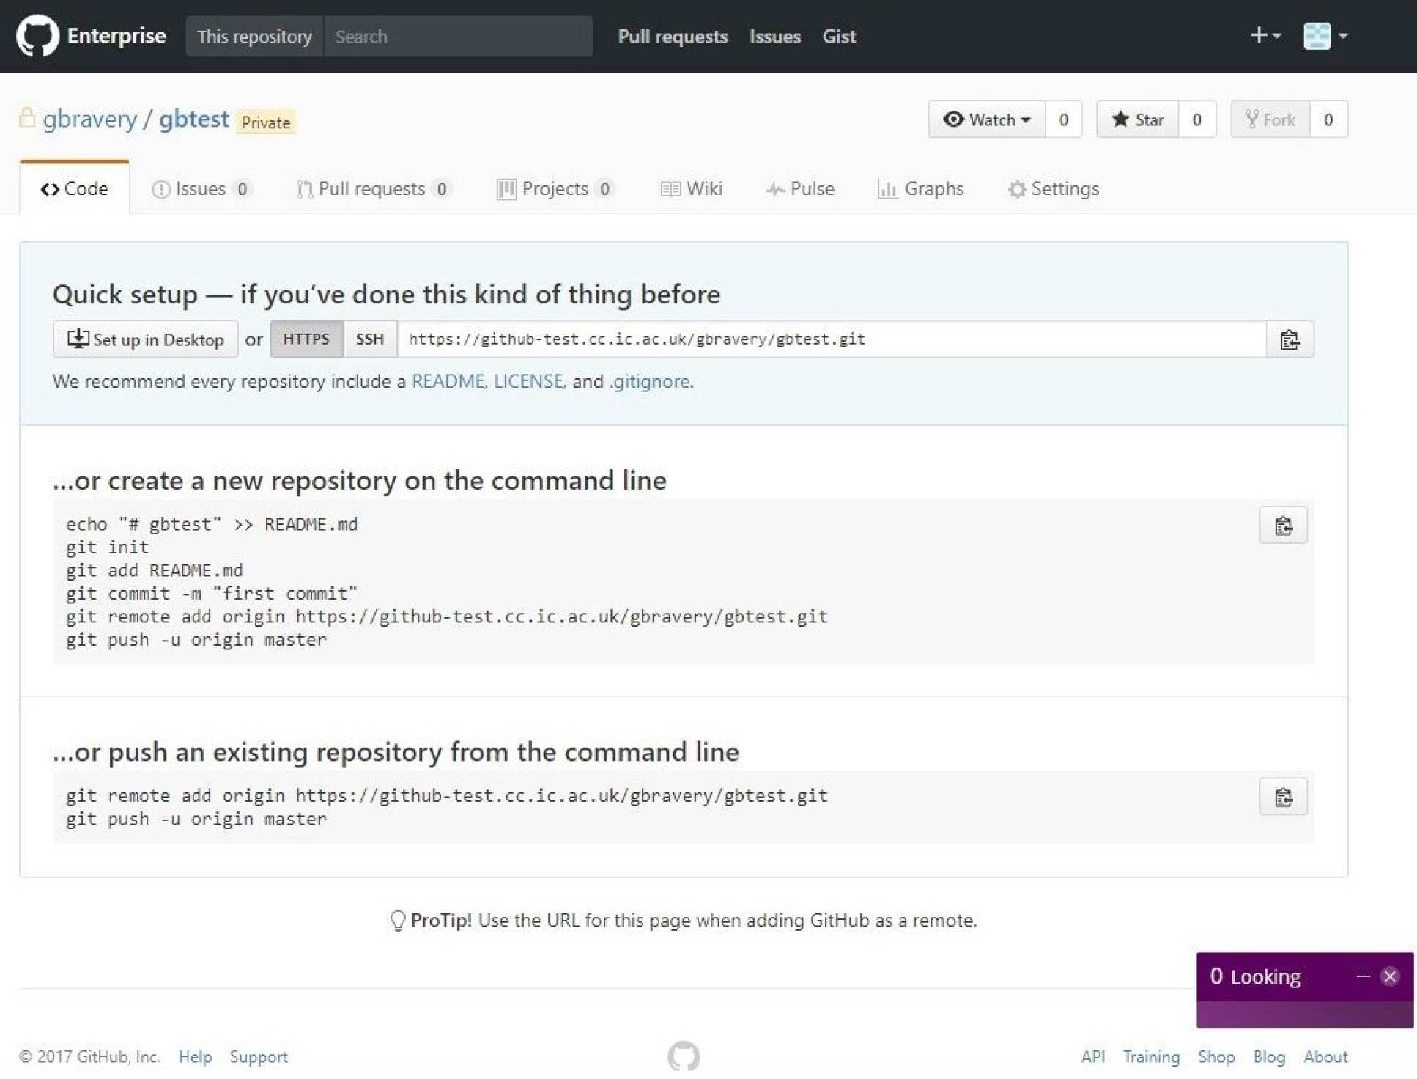This screenshot has width=1417, height=1079.
Task: Copy the new repository commands block
Action: tap(1282, 525)
